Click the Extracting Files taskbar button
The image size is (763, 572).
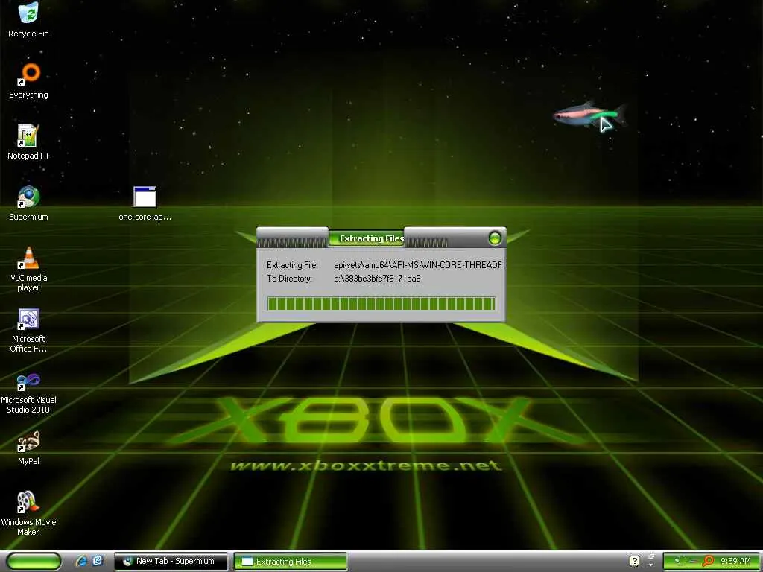coord(291,562)
